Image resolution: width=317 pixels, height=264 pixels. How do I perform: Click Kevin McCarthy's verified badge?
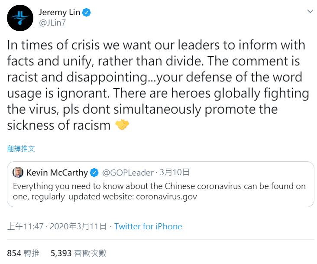point(94,173)
